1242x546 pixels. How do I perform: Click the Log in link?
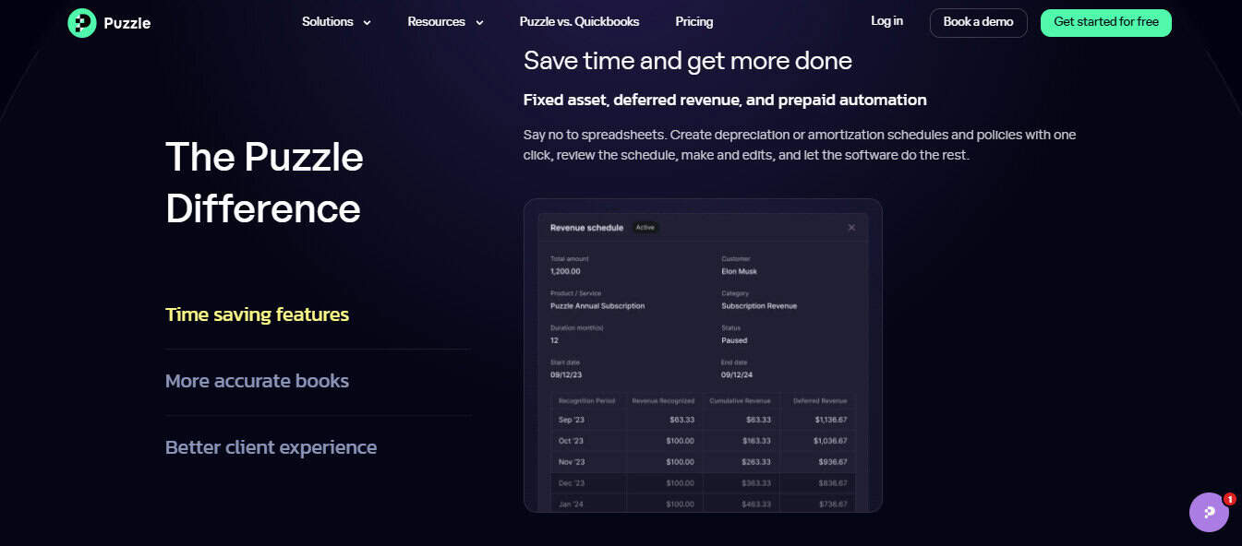[x=886, y=21]
